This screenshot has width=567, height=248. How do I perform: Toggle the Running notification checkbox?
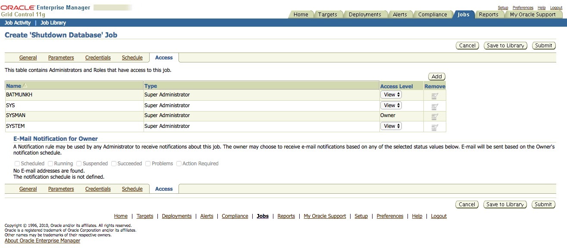[50, 164]
